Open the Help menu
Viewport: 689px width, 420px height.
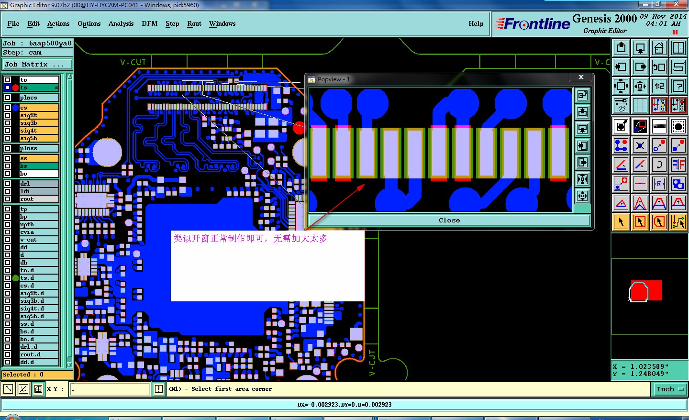pyautogui.click(x=476, y=23)
